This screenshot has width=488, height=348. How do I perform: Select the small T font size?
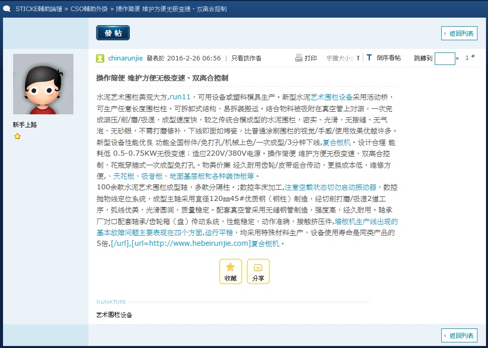(358, 58)
